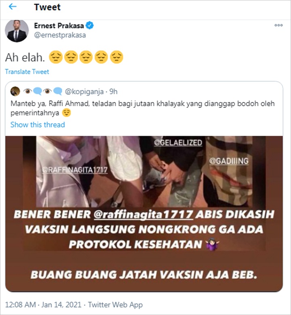Click Show this thread

point(38,125)
